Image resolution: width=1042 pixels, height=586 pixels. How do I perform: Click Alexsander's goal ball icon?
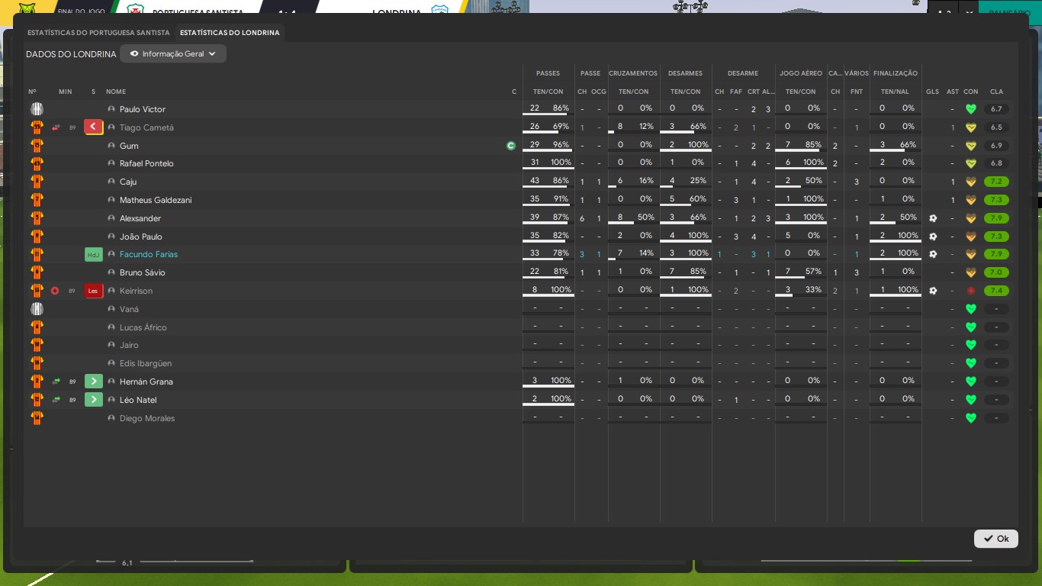coord(933,218)
